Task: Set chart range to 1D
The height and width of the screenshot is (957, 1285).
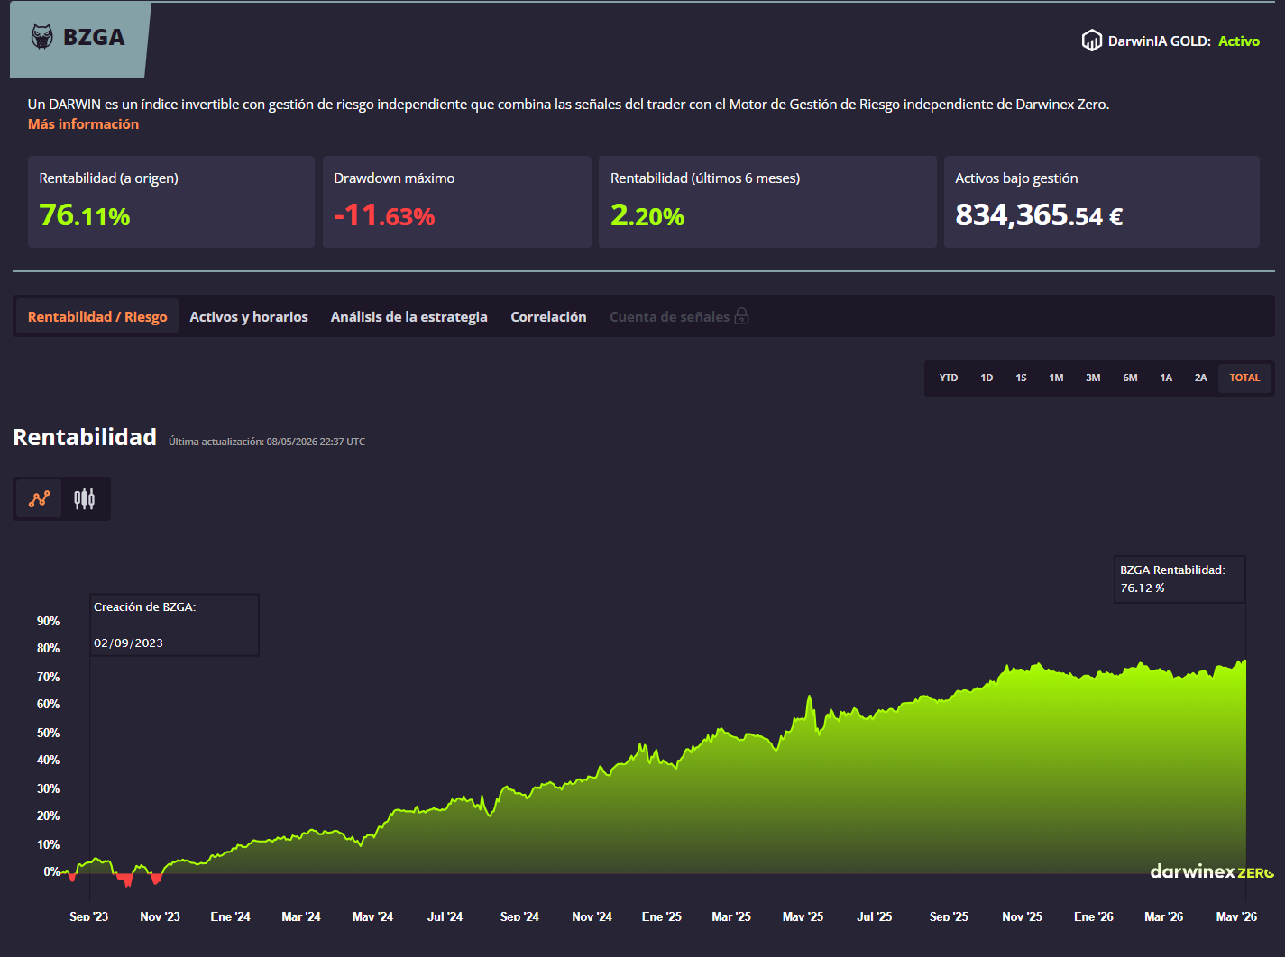Action: pos(987,378)
